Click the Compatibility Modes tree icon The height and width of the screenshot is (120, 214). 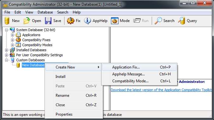coord(18,45)
